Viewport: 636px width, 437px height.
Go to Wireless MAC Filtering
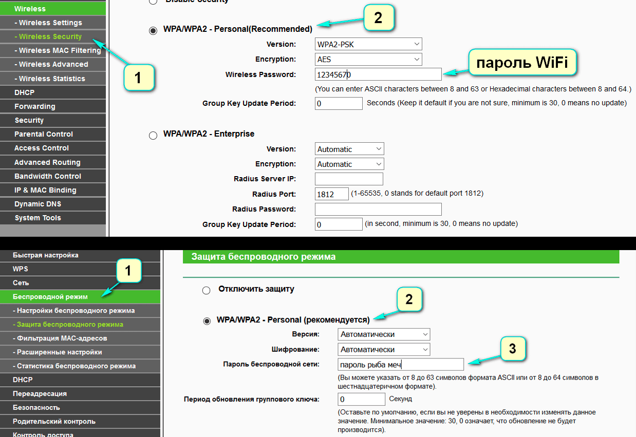[58, 50]
